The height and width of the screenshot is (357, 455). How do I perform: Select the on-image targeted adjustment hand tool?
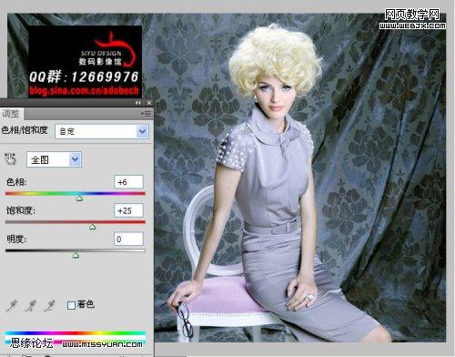click(10, 158)
